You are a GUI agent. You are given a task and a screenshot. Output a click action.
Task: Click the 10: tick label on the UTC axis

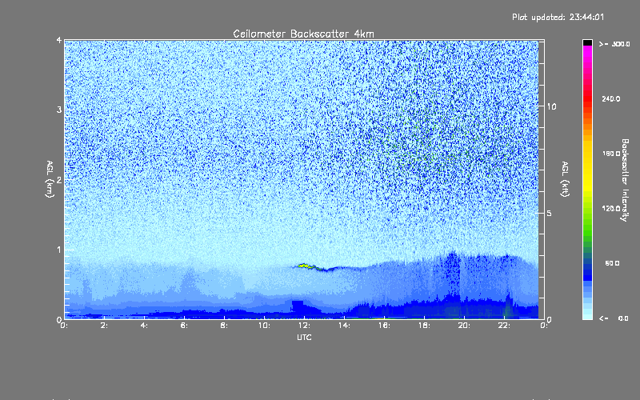pos(264,326)
